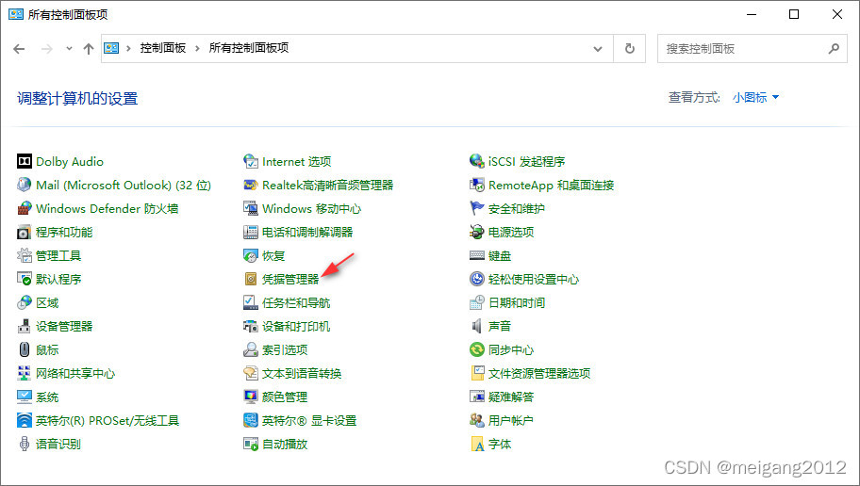
Task: Open the 文本到语音转换 link
Action: tap(302, 374)
